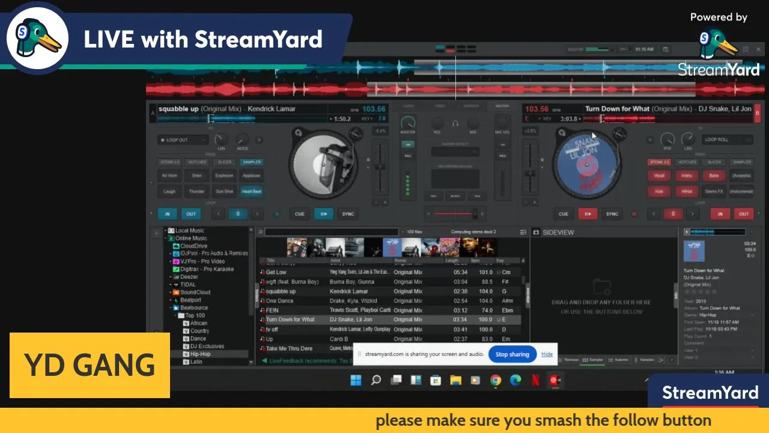This screenshot has width=769, height=433.
Task: Click deck A CUE button
Action: pyautogui.click(x=300, y=214)
